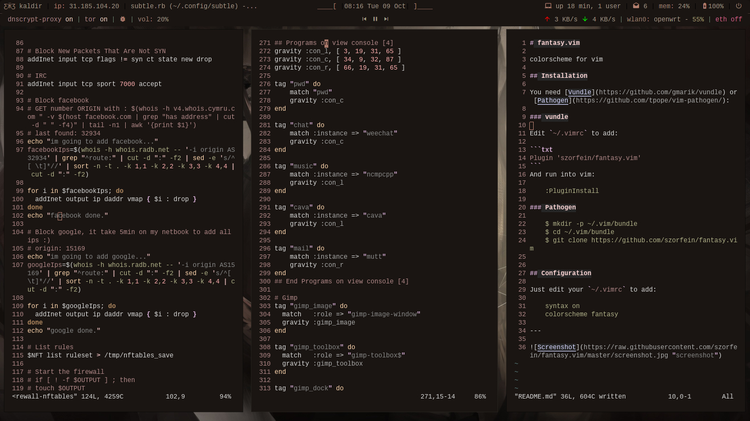The height and width of the screenshot is (421, 750).
Task: Skip to next track in top bar
Action: (x=387, y=19)
